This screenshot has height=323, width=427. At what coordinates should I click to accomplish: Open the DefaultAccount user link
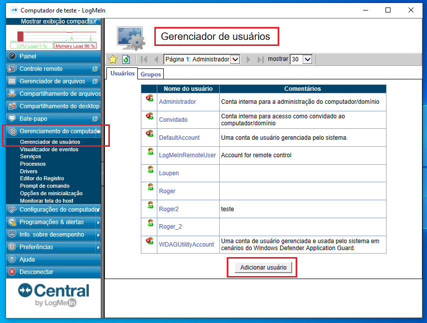(179, 138)
